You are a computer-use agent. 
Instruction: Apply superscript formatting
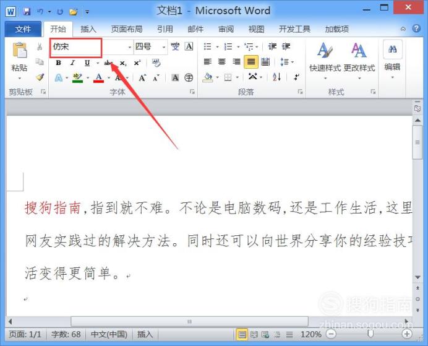coord(137,63)
